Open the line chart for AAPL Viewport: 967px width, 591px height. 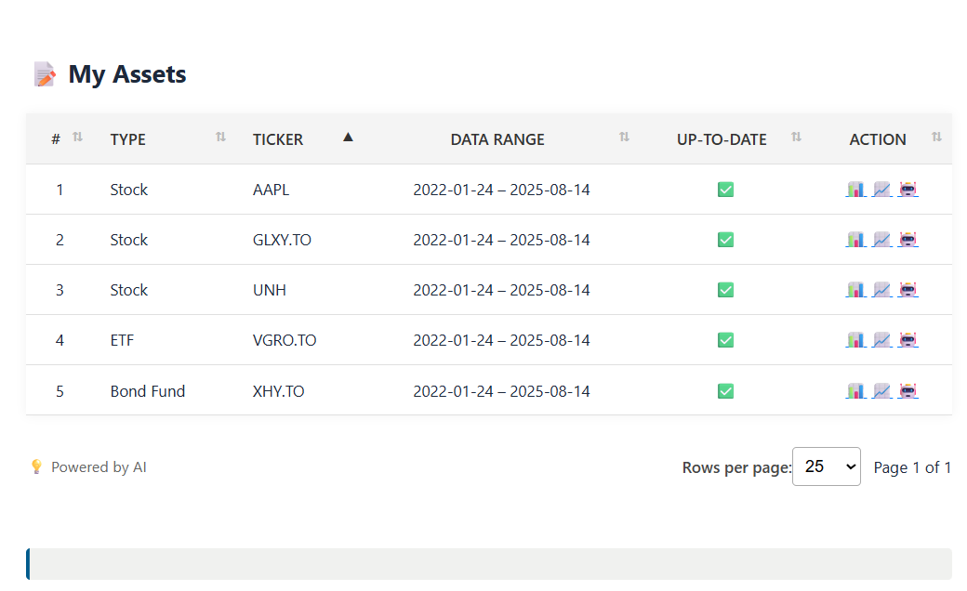[882, 190]
